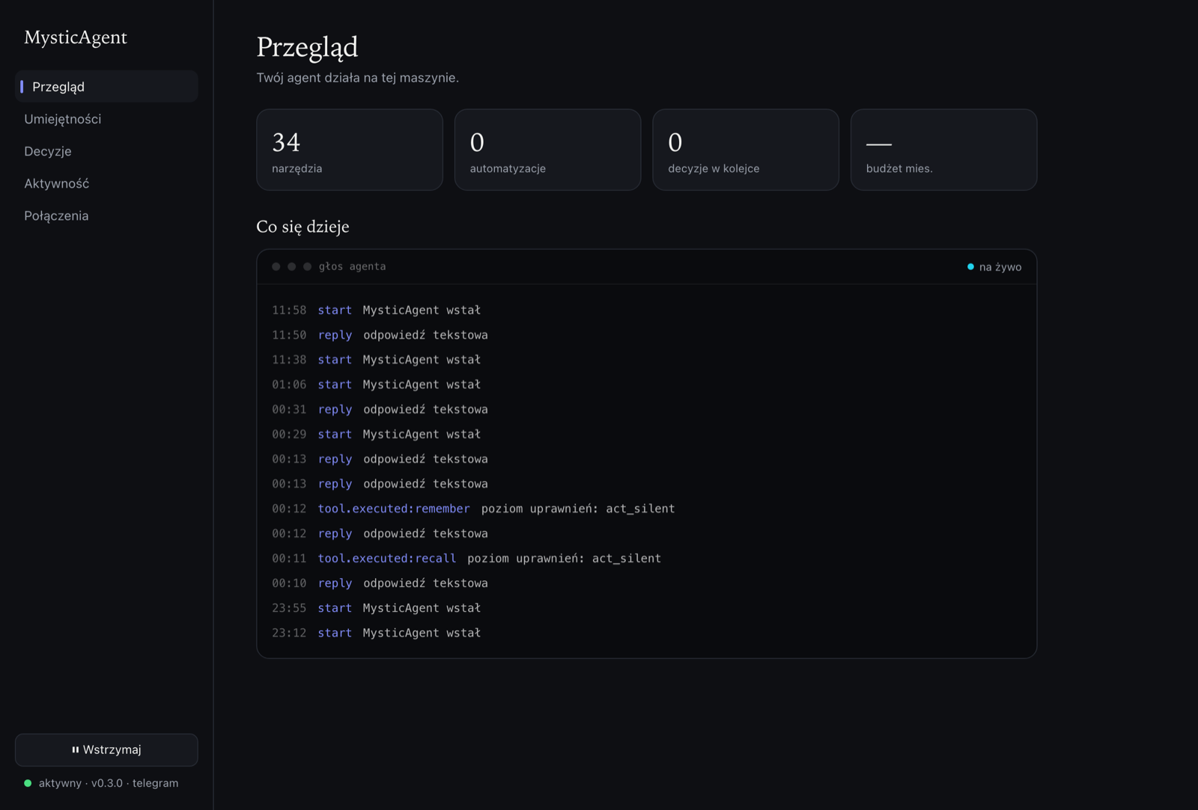Click the Przegląd page heading

[307, 47]
